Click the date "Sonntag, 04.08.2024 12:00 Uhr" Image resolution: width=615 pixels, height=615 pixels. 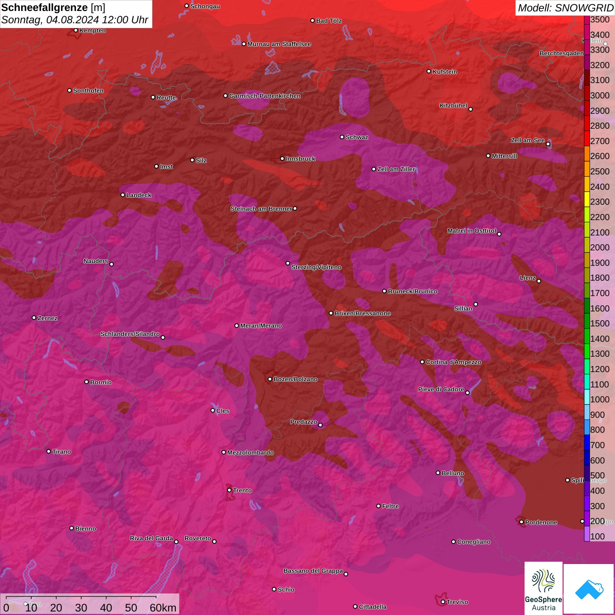75,20
